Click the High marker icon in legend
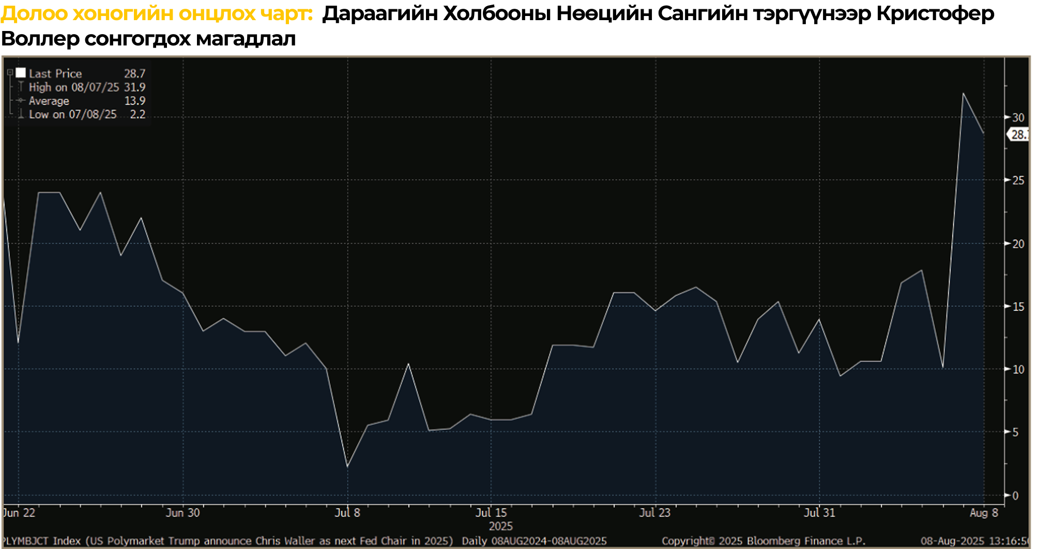Viewport: 1038px width, 549px height. click(x=21, y=87)
